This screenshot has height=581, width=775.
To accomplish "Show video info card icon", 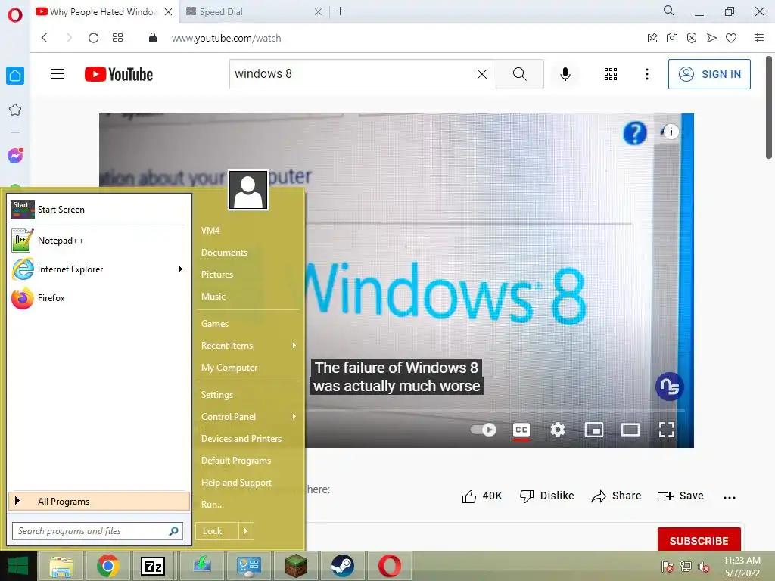I will click(x=670, y=132).
